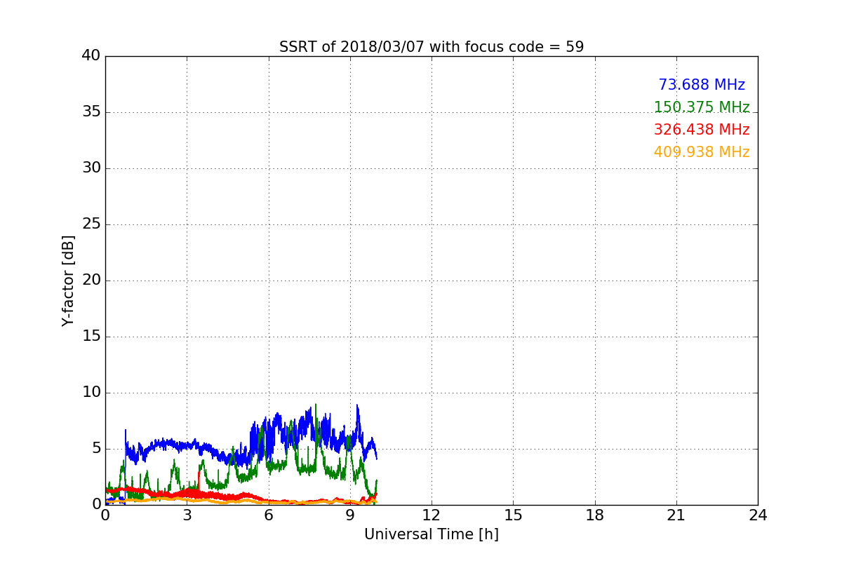
Task: Click the x-axis tick label 3
Action: click(x=187, y=515)
